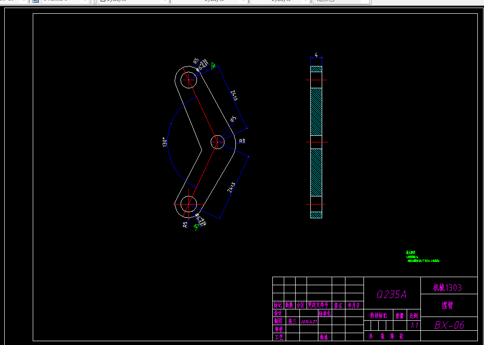Click the R8 radius dimension
The width and height of the screenshot is (484, 345).
tap(242, 141)
